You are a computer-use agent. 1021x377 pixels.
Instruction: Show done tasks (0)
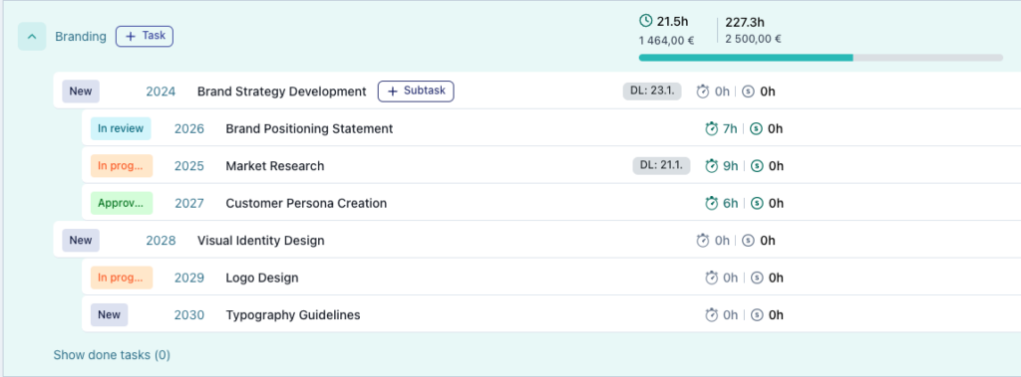click(112, 355)
